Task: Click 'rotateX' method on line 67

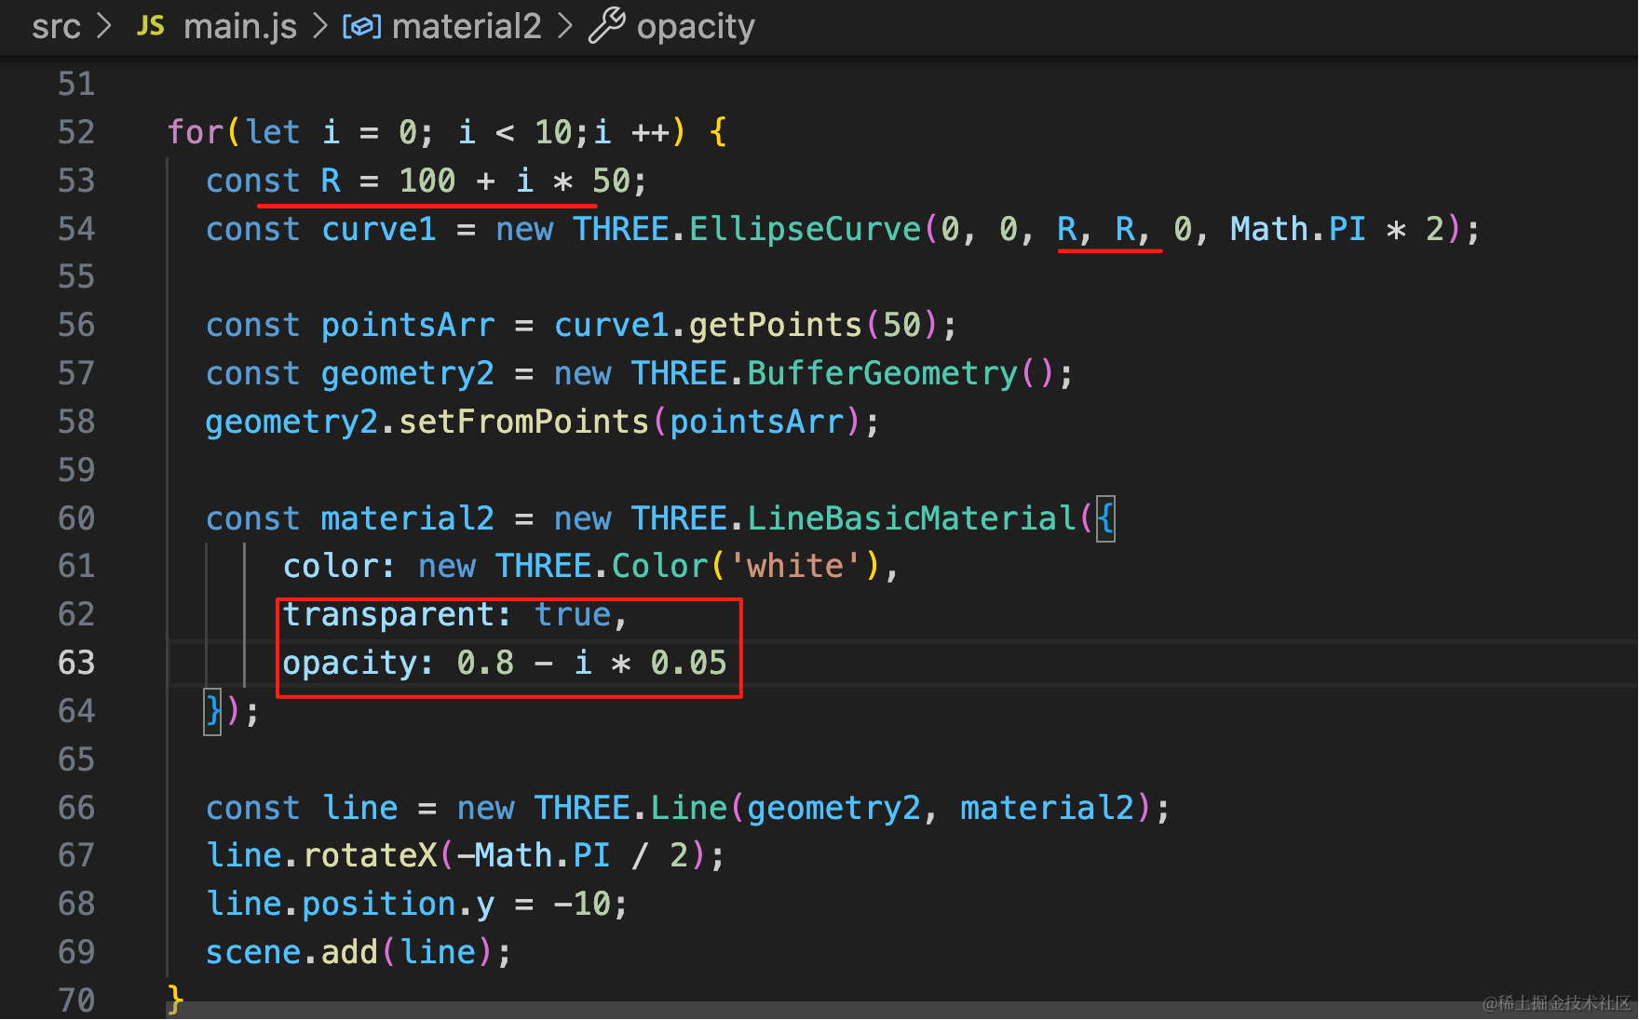Action: 370,856
